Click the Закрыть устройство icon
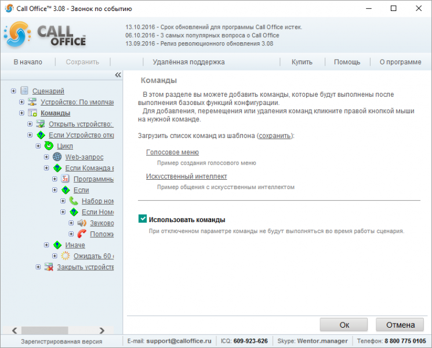 pyautogui.click(x=49, y=267)
